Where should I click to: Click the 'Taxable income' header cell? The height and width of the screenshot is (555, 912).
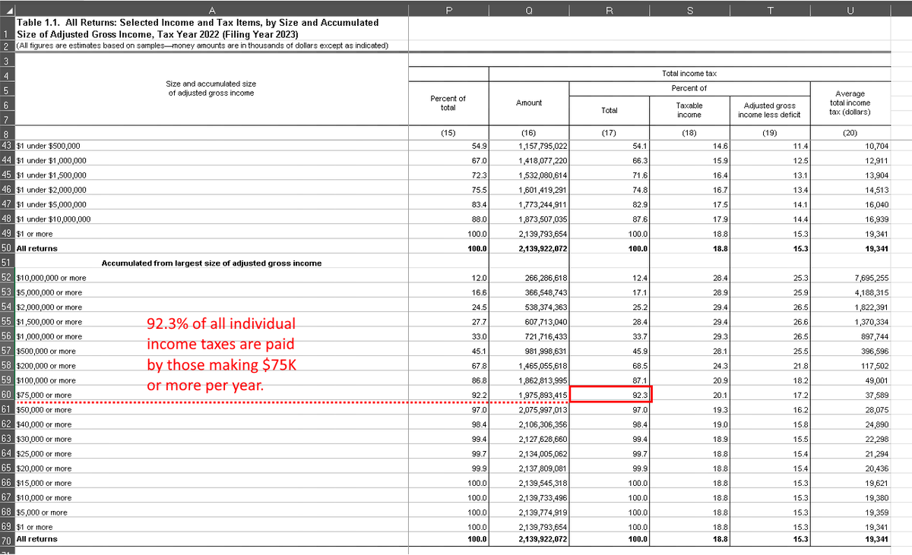point(689,110)
